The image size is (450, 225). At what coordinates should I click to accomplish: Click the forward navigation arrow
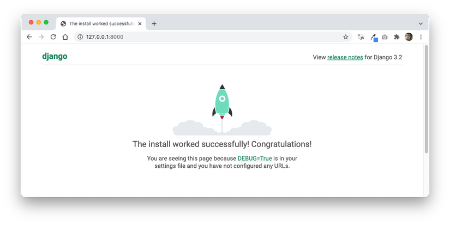pyautogui.click(x=41, y=37)
